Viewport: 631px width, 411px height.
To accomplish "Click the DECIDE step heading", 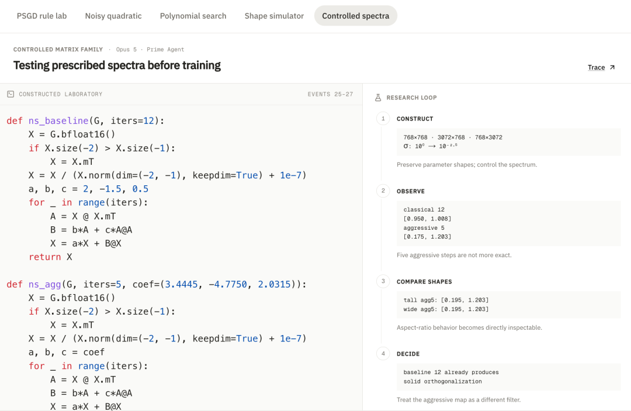I will pos(408,354).
